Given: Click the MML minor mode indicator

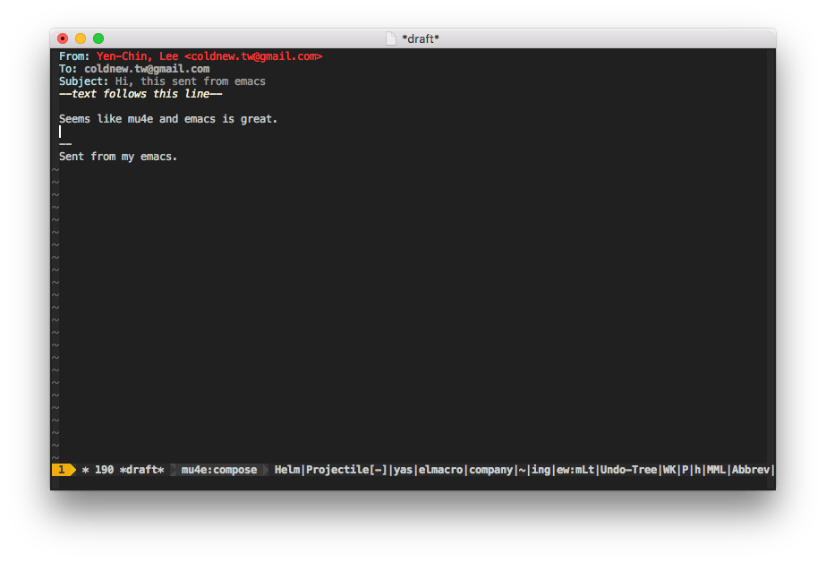Looking at the screenshot, I should [x=716, y=470].
